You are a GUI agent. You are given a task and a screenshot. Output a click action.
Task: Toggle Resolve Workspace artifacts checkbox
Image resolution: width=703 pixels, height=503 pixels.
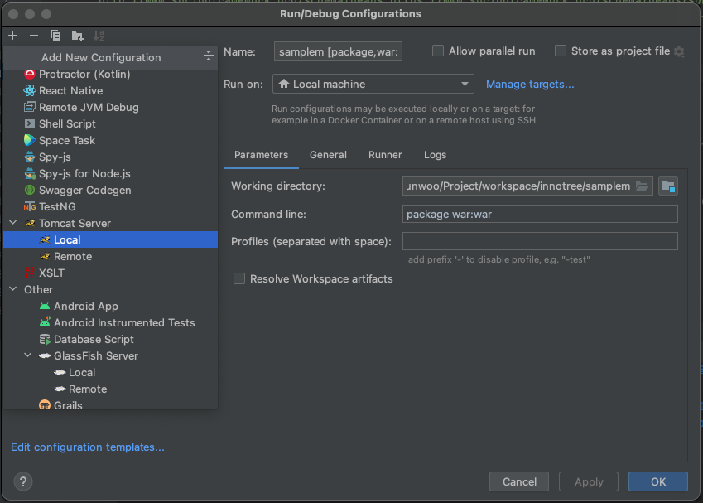[x=239, y=278]
